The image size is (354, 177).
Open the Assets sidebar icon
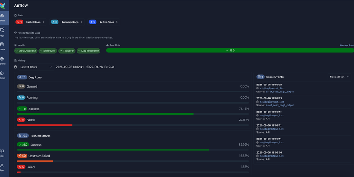point(2,44)
